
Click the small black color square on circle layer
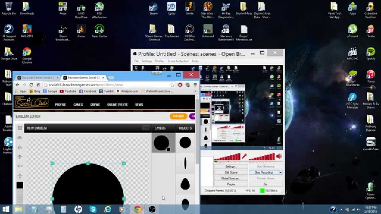(168, 150)
